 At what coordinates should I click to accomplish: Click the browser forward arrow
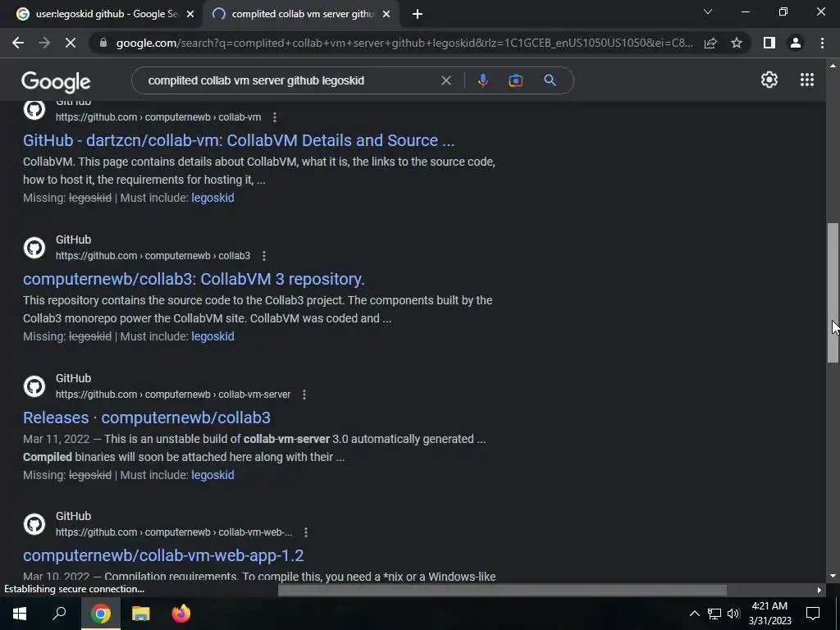(44, 43)
